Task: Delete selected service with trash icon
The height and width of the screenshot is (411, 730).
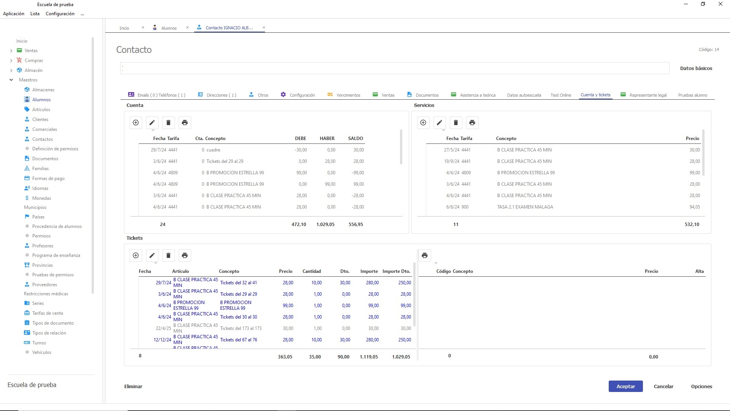Action: pyautogui.click(x=456, y=123)
